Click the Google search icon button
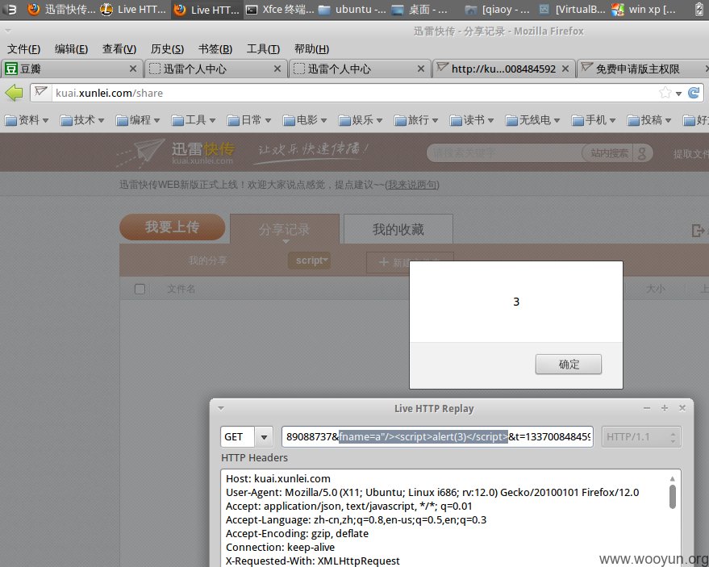The image size is (709, 567). [x=643, y=153]
